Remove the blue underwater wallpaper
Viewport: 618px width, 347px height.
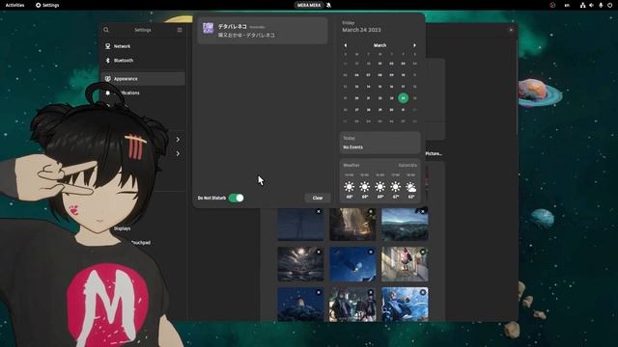tap(371, 252)
